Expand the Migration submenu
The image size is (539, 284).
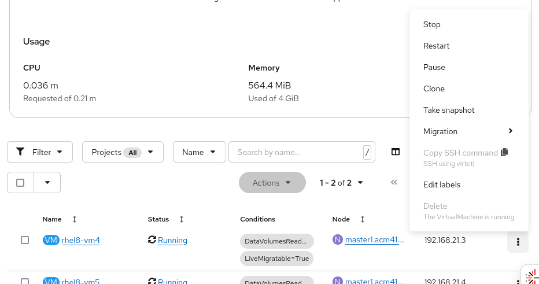click(x=468, y=131)
